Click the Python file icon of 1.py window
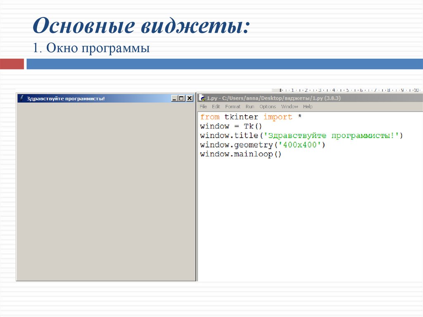The image size is (423, 317). click(x=202, y=98)
